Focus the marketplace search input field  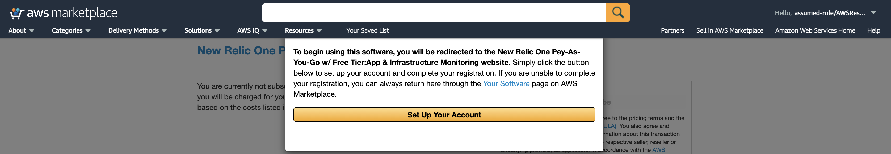434,13
